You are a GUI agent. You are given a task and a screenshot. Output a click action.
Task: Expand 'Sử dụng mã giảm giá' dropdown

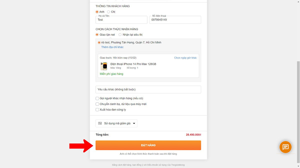[x=117, y=123]
